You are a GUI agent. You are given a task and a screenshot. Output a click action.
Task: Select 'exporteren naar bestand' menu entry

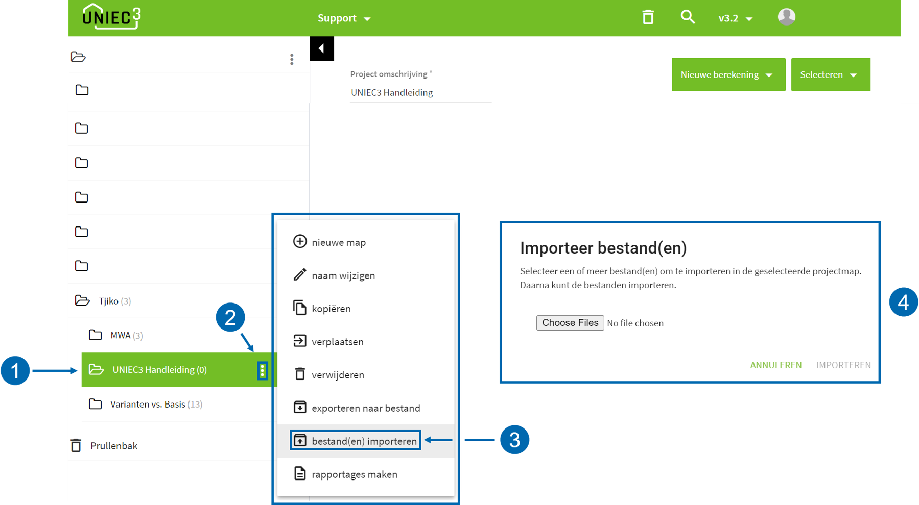pos(365,408)
